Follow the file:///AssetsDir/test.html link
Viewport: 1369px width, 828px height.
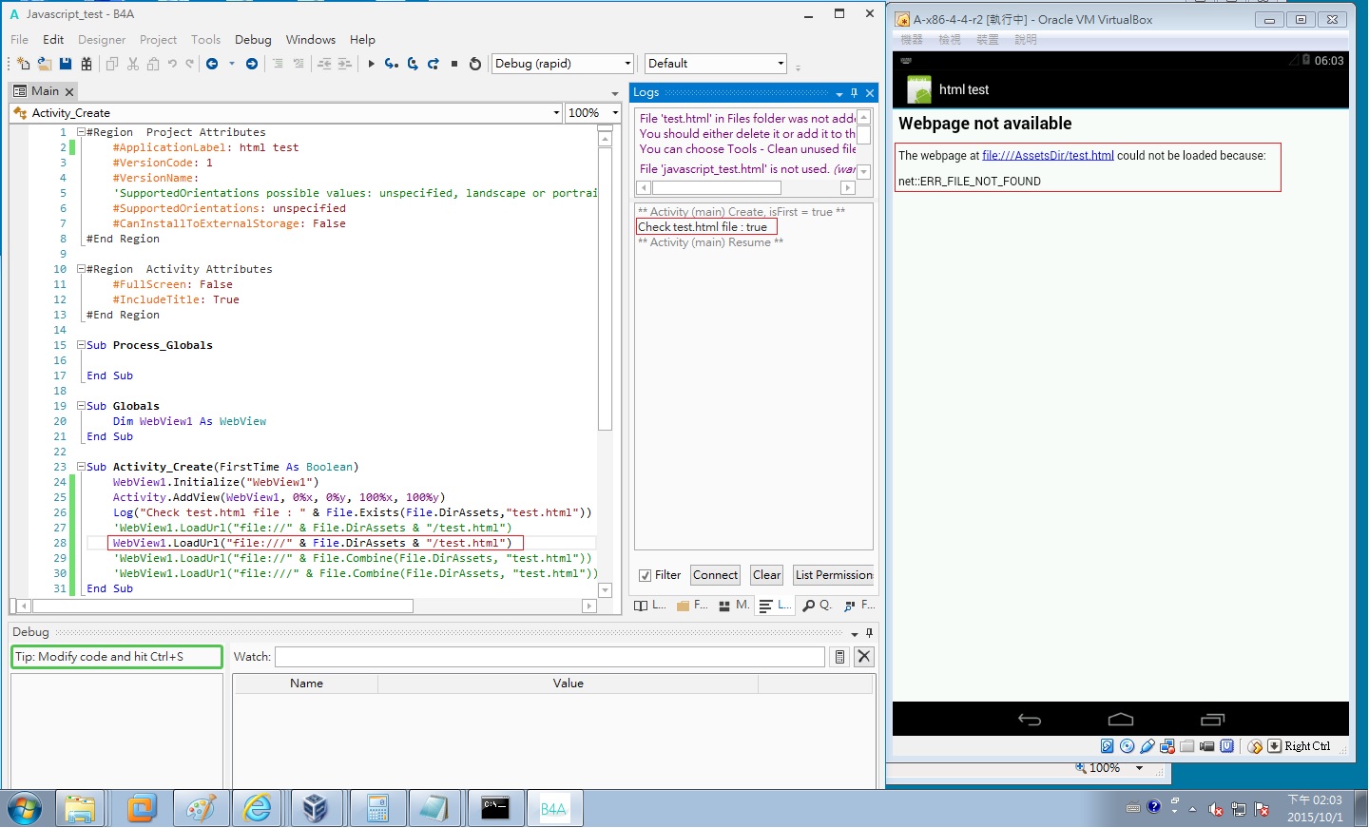pos(1048,156)
